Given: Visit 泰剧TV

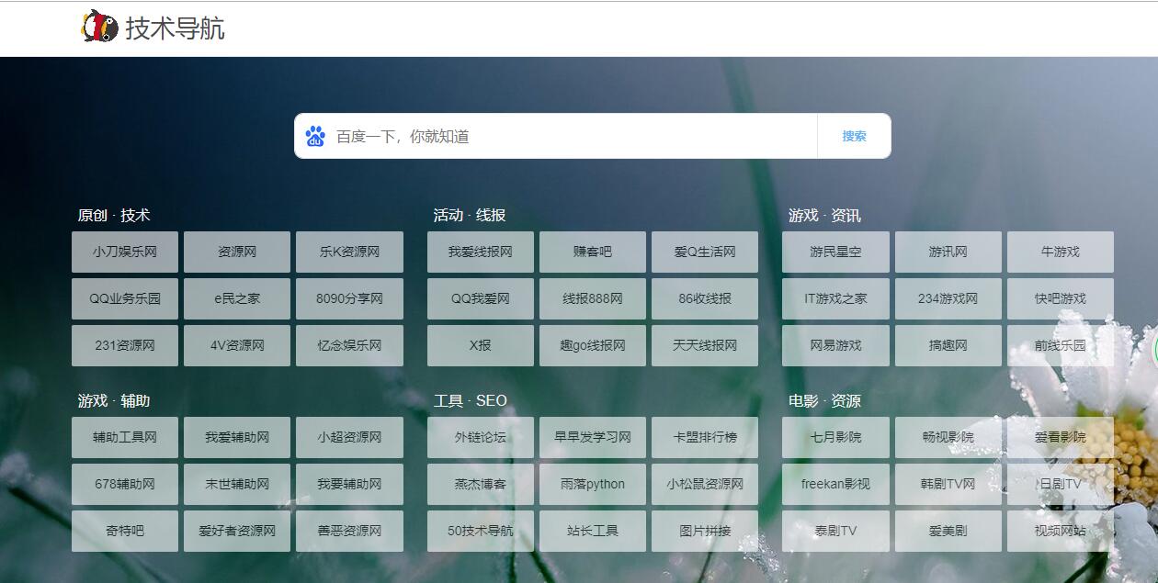Looking at the screenshot, I should click(835, 531).
